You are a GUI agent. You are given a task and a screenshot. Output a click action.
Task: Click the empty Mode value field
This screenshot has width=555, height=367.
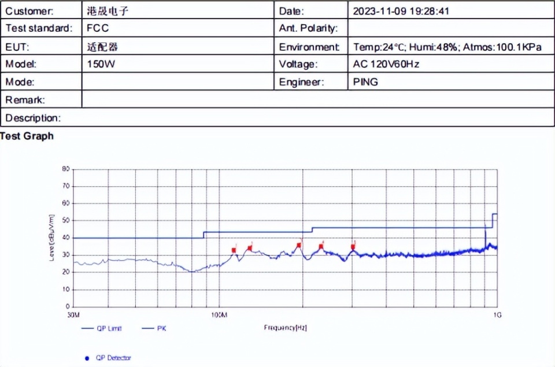[x=178, y=81]
